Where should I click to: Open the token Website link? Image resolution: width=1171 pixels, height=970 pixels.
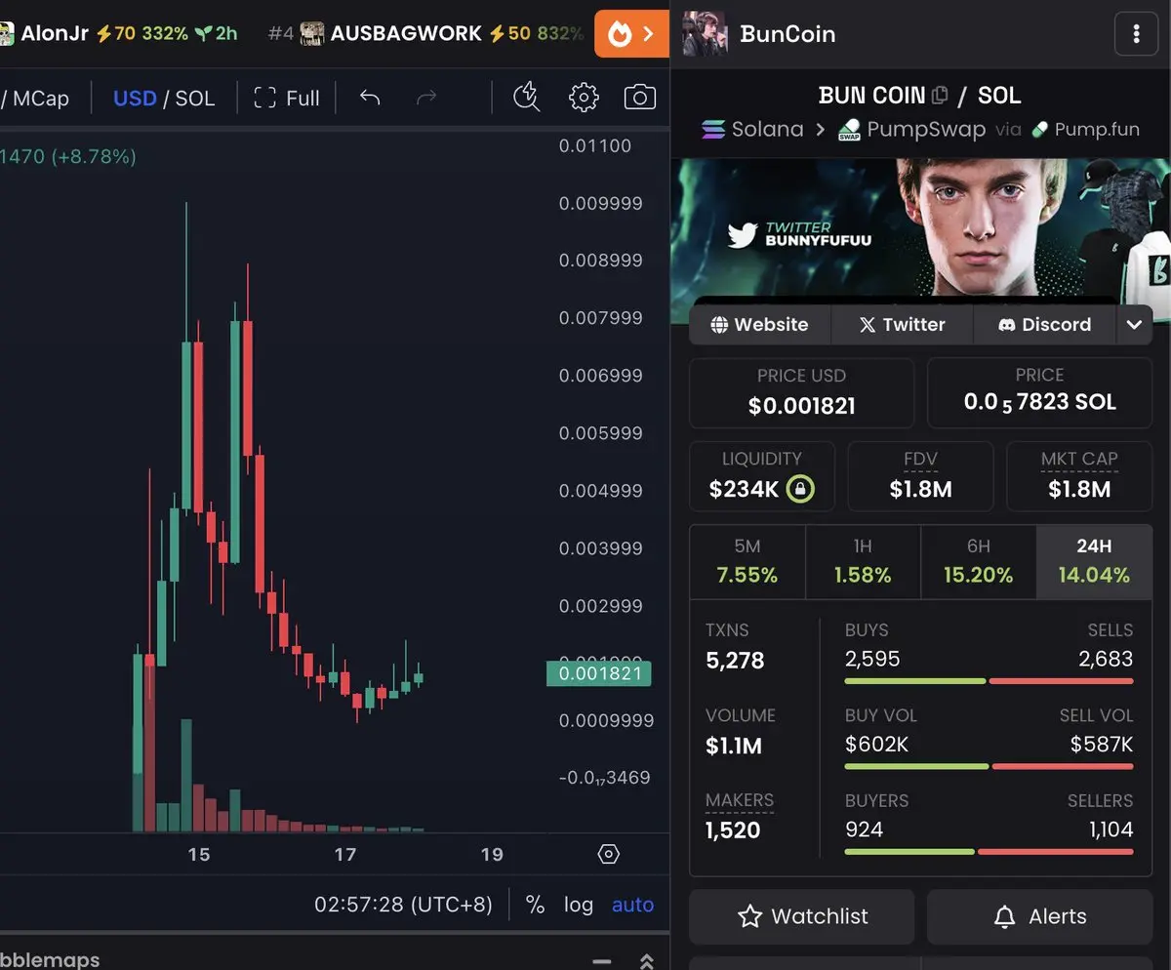point(759,325)
